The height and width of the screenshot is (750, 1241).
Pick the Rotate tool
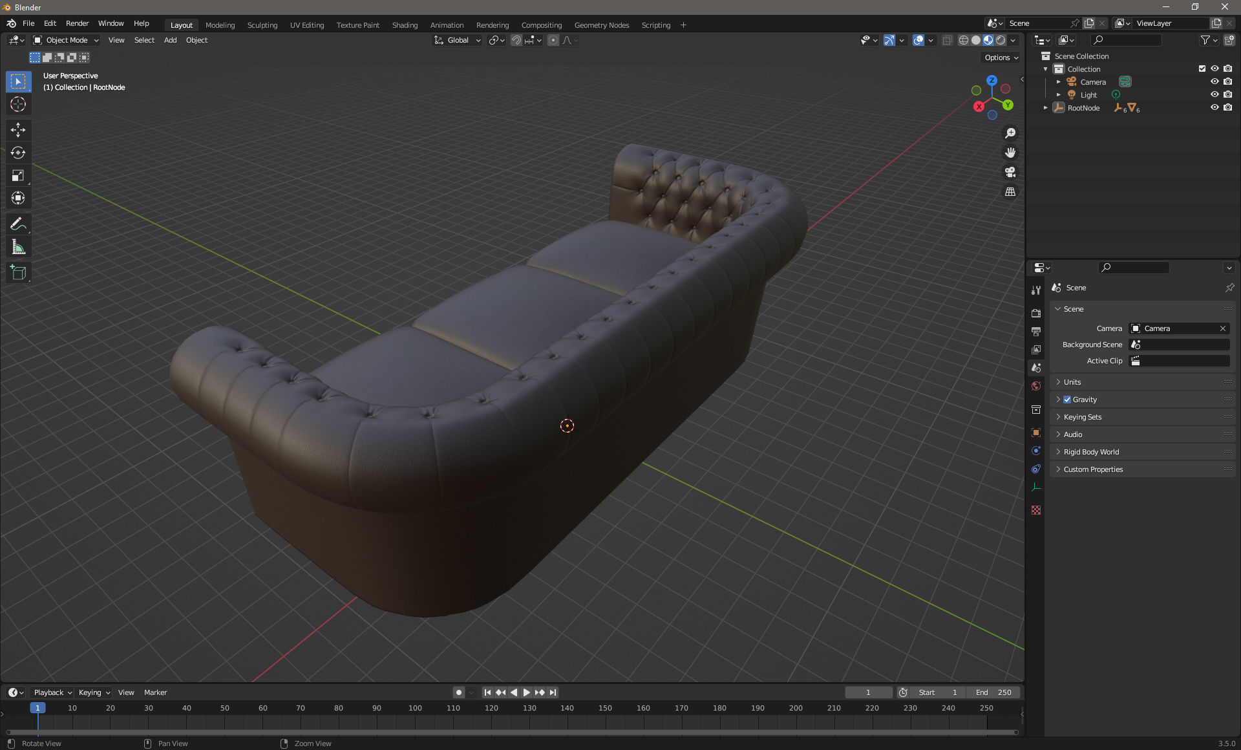pyautogui.click(x=18, y=153)
